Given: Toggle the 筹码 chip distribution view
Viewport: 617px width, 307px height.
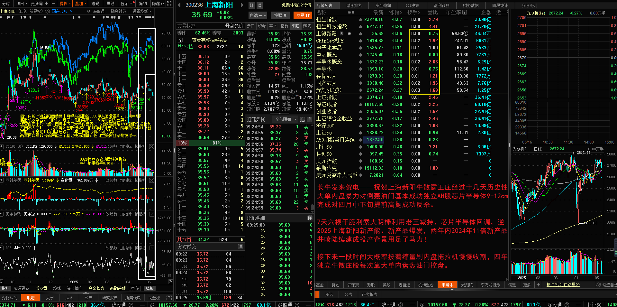Looking at the screenshot, I should tap(95, 4).
